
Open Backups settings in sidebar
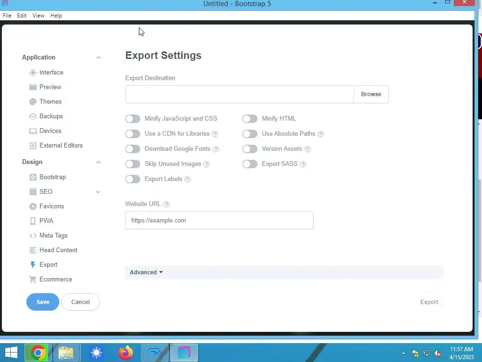tap(51, 116)
